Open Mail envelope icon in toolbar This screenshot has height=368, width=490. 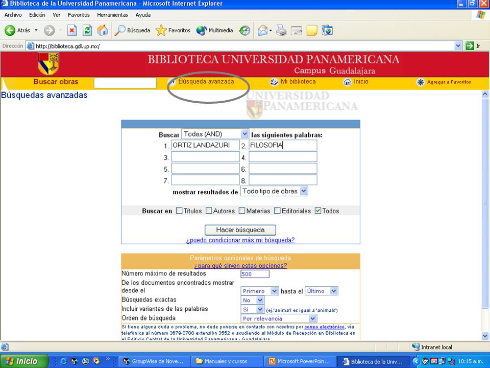[262, 30]
